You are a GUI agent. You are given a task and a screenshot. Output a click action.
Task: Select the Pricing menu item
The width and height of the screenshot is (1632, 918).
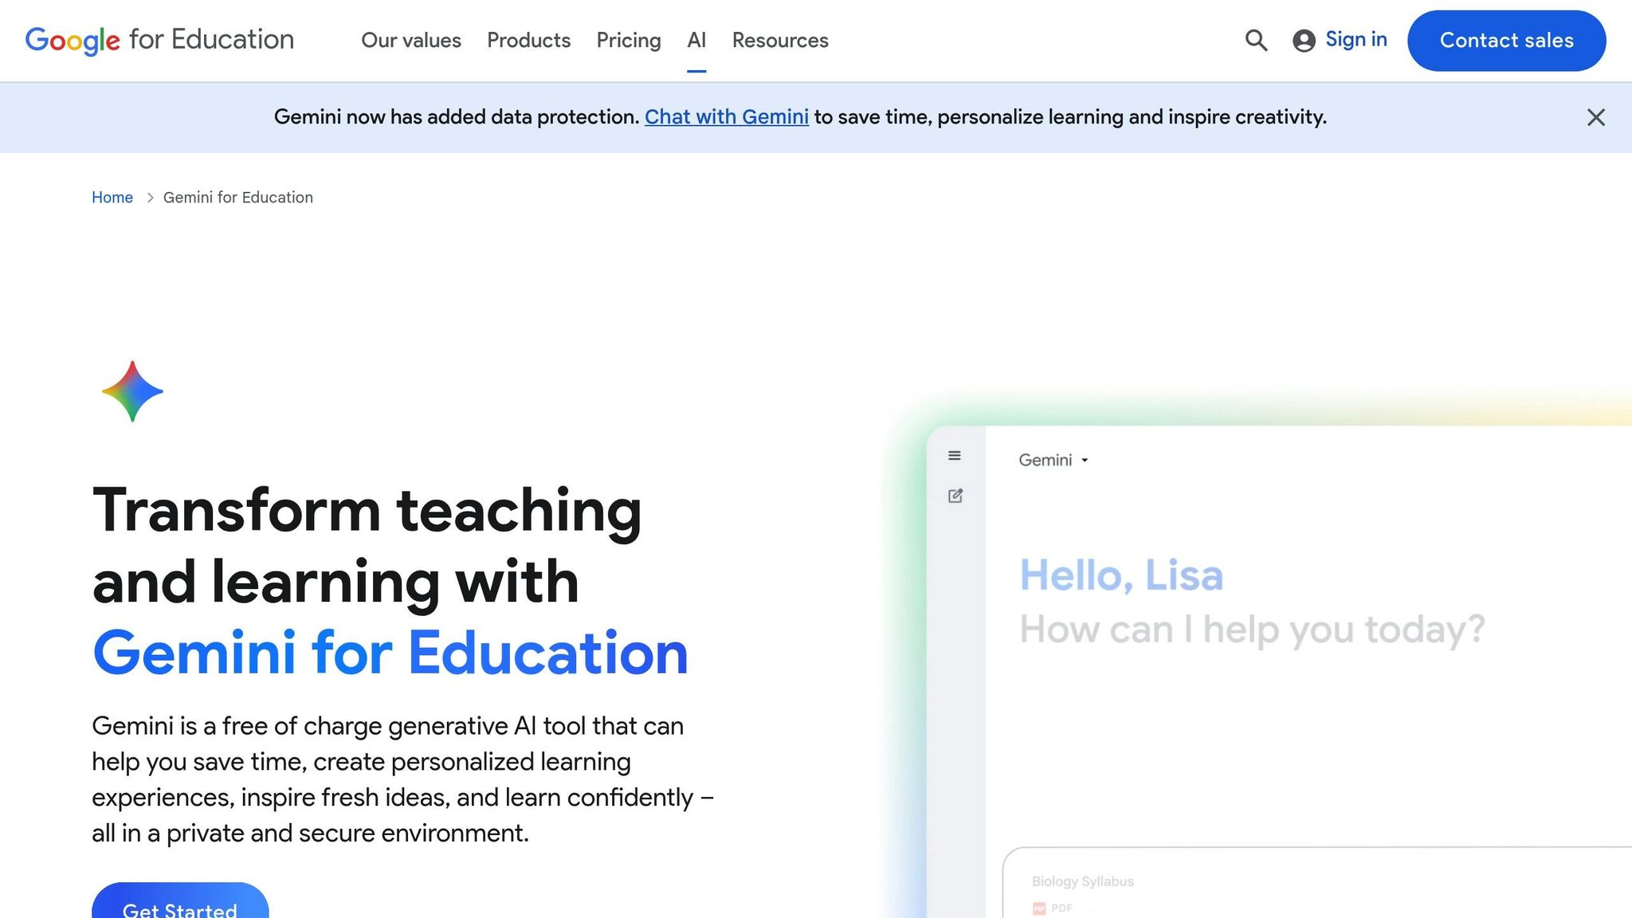click(628, 41)
